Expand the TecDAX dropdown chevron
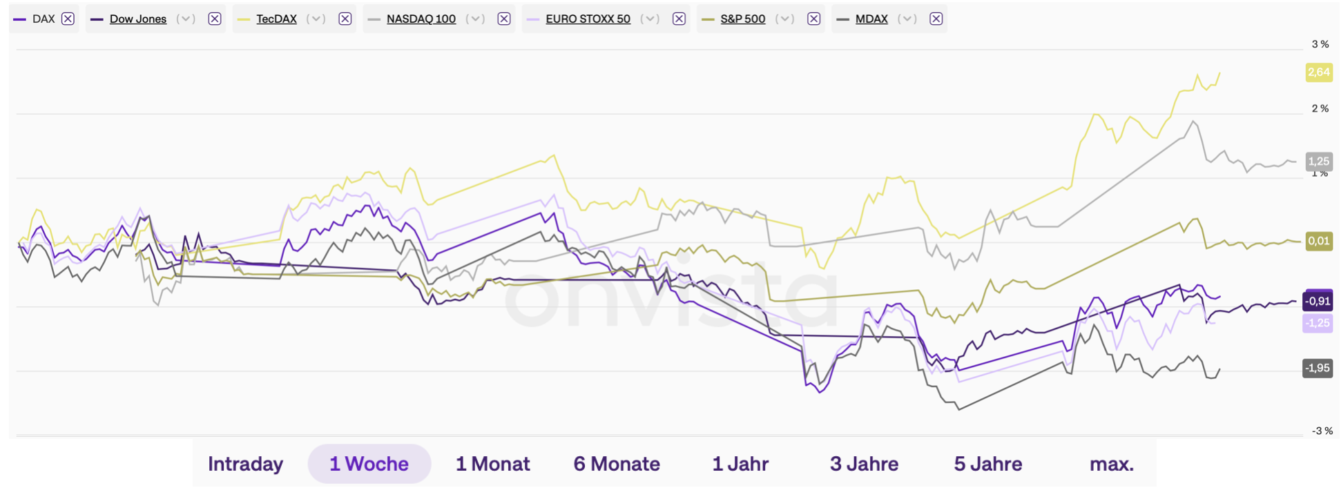Image resolution: width=1341 pixels, height=490 pixels. pyautogui.click(x=316, y=19)
